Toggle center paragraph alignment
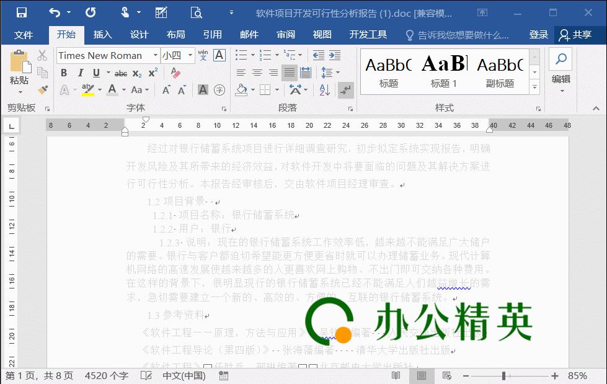 [x=258, y=73]
